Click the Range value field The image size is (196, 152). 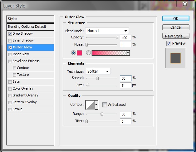pyautogui.click(x=126, y=114)
